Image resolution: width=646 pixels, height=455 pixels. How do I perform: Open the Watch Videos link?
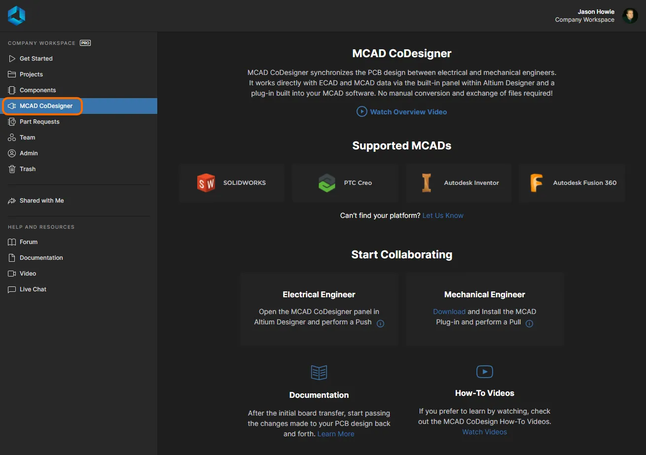[484, 432]
